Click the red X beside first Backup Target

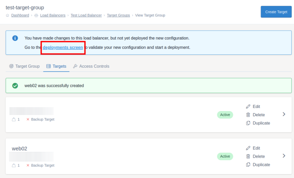(x=28, y=119)
